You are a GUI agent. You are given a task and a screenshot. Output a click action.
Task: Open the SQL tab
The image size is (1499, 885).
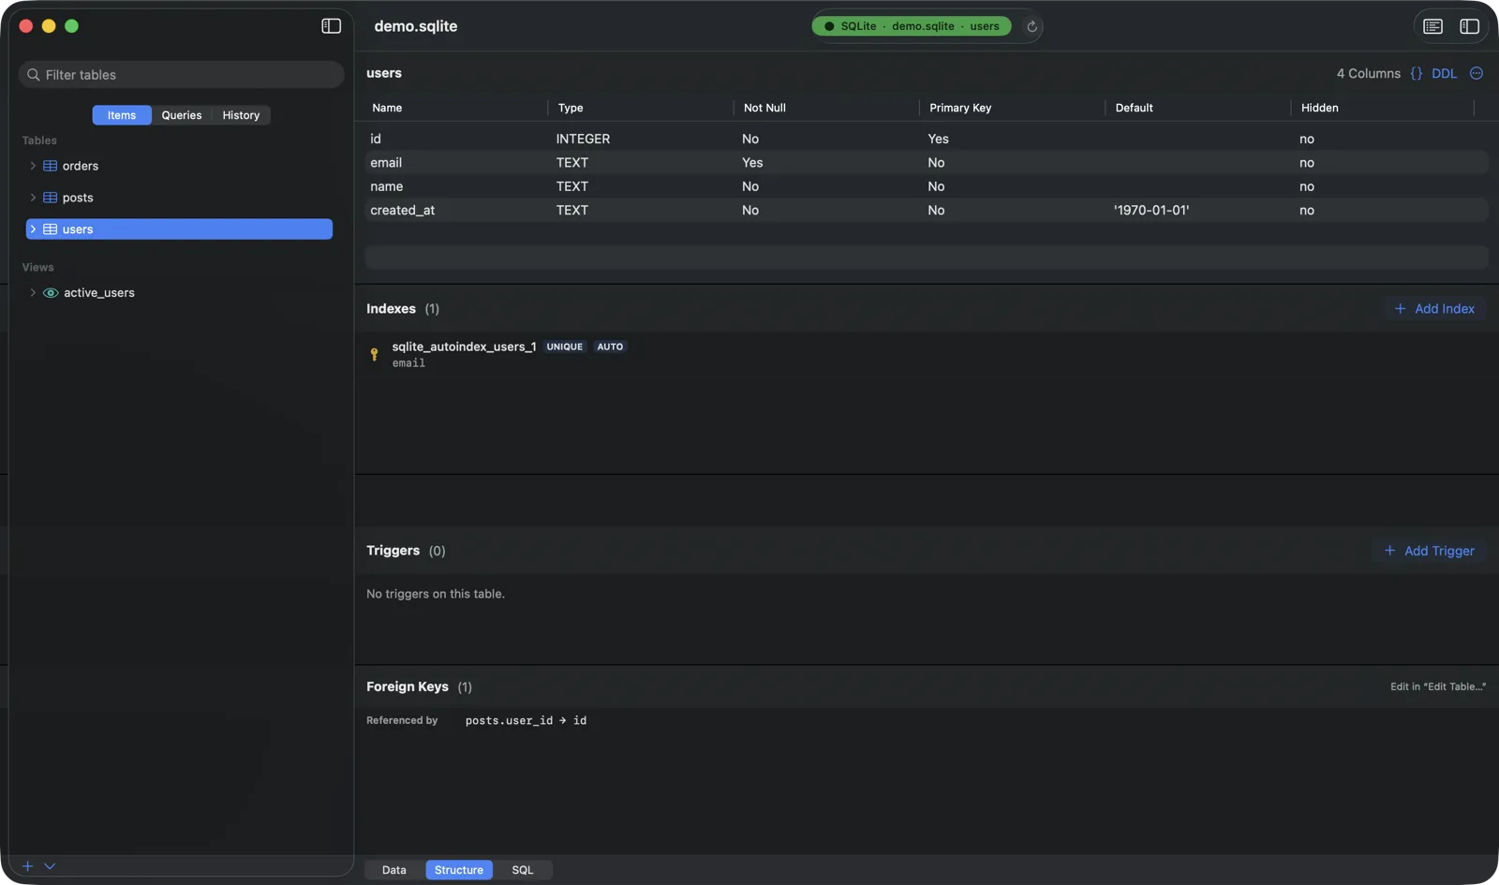point(523,870)
